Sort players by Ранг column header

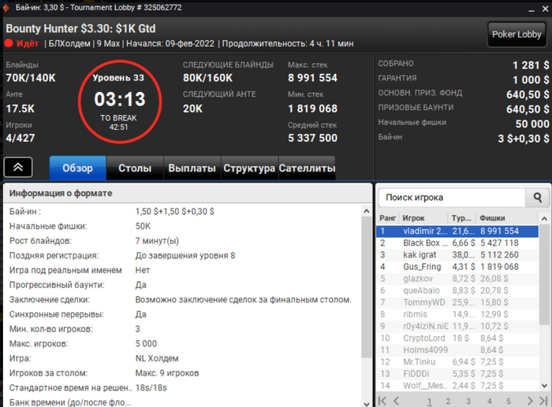pos(388,218)
